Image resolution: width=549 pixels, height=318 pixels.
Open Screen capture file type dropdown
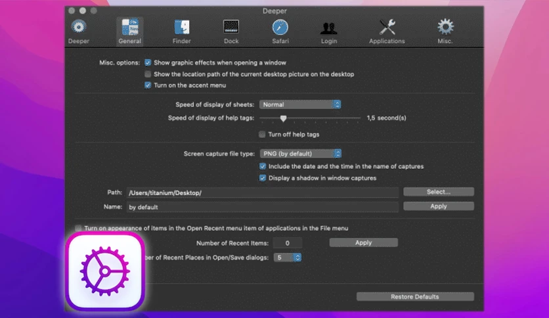(x=301, y=153)
